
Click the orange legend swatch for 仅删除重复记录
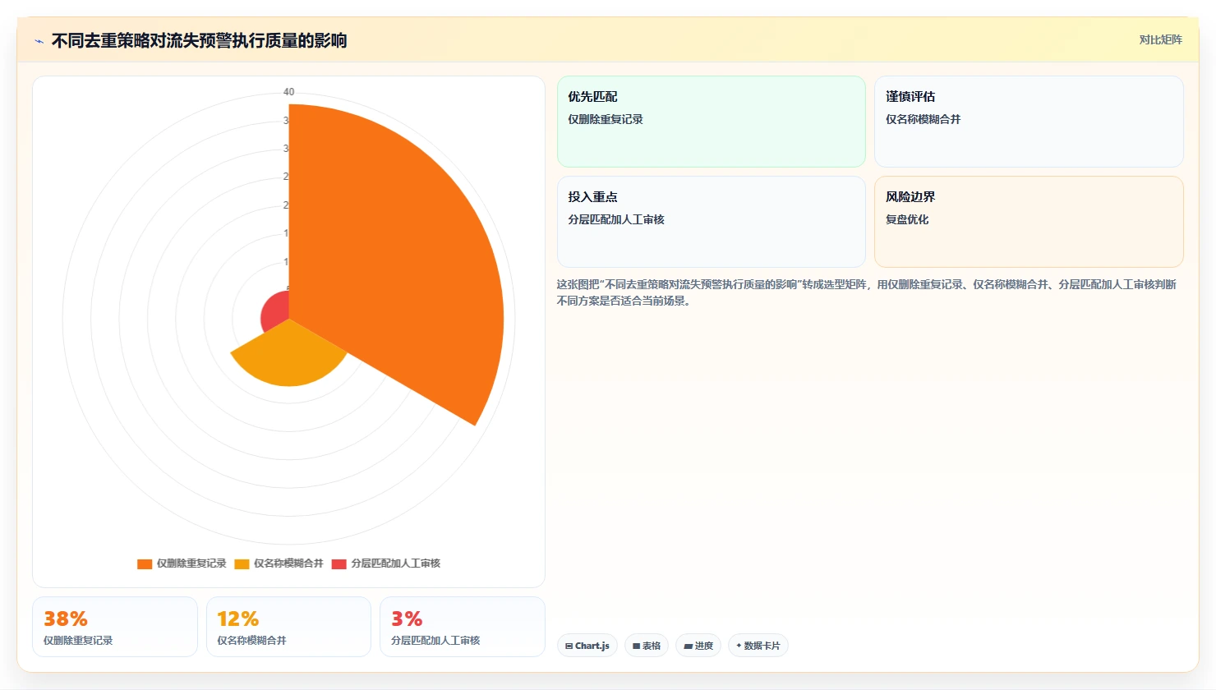pos(145,563)
